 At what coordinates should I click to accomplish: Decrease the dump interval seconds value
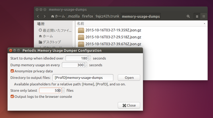[x=86, y=66]
